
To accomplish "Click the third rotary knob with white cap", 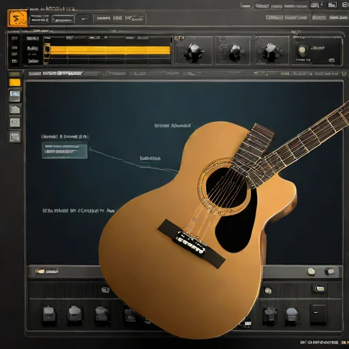I will pos(270,51).
